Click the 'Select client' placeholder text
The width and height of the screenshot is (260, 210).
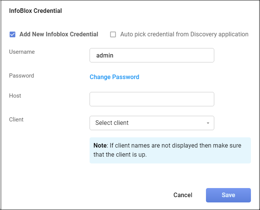(112, 123)
